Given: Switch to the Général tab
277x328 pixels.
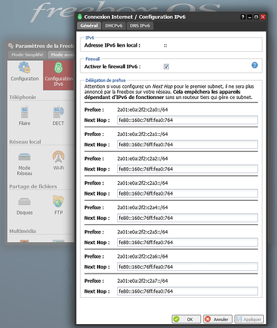Looking at the screenshot, I should click(89, 26).
